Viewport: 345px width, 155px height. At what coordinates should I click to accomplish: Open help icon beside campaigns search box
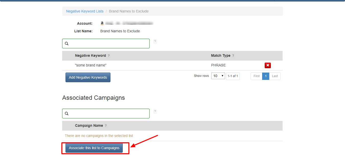(155, 111)
